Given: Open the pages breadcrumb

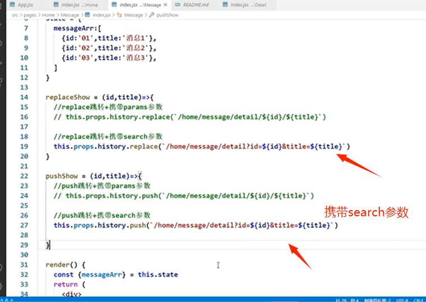Looking at the screenshot, I should [30, 15].
